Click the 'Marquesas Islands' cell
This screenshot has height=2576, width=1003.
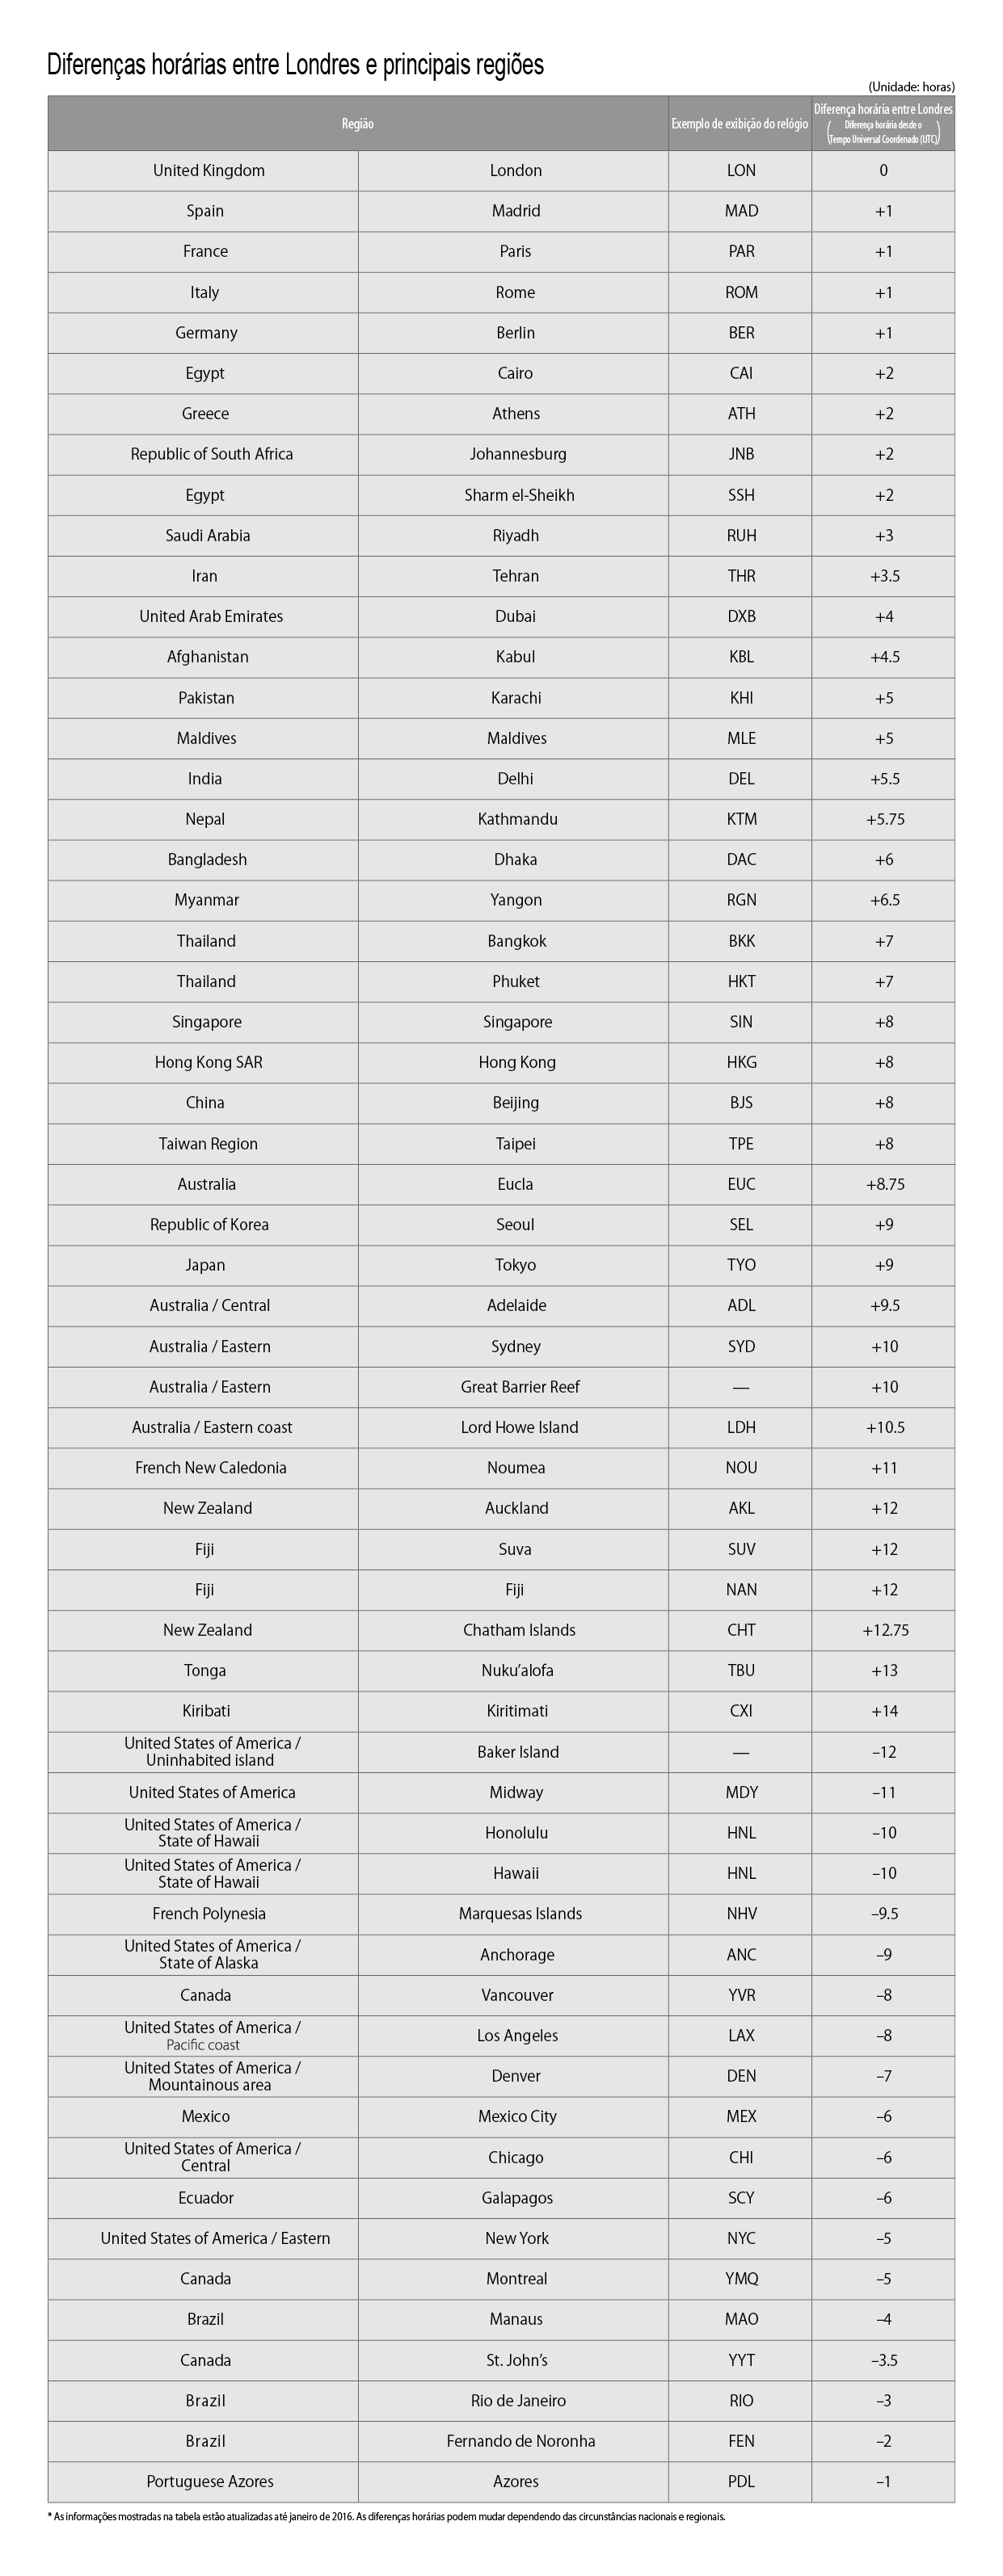(520, 1914)
